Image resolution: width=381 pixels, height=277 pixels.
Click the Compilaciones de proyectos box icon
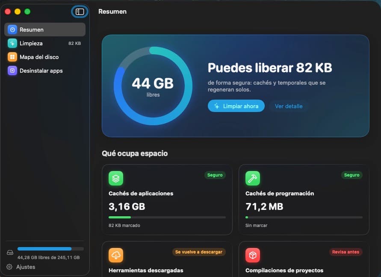[253, 255]
